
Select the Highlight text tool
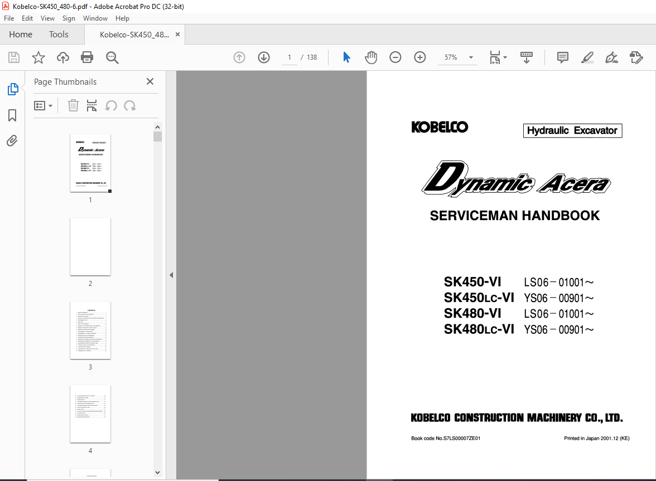[x=587, y=57]
